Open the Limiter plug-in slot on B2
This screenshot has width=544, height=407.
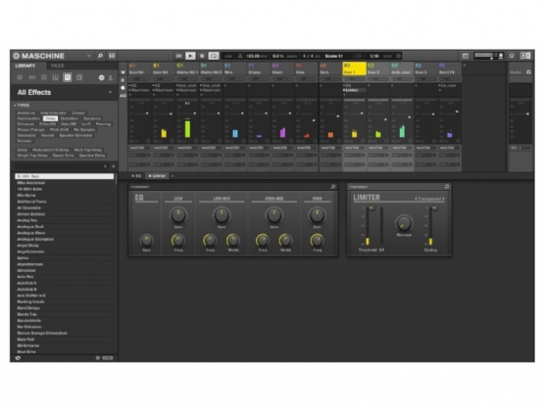pyautogui.click(x=354, y=90)
